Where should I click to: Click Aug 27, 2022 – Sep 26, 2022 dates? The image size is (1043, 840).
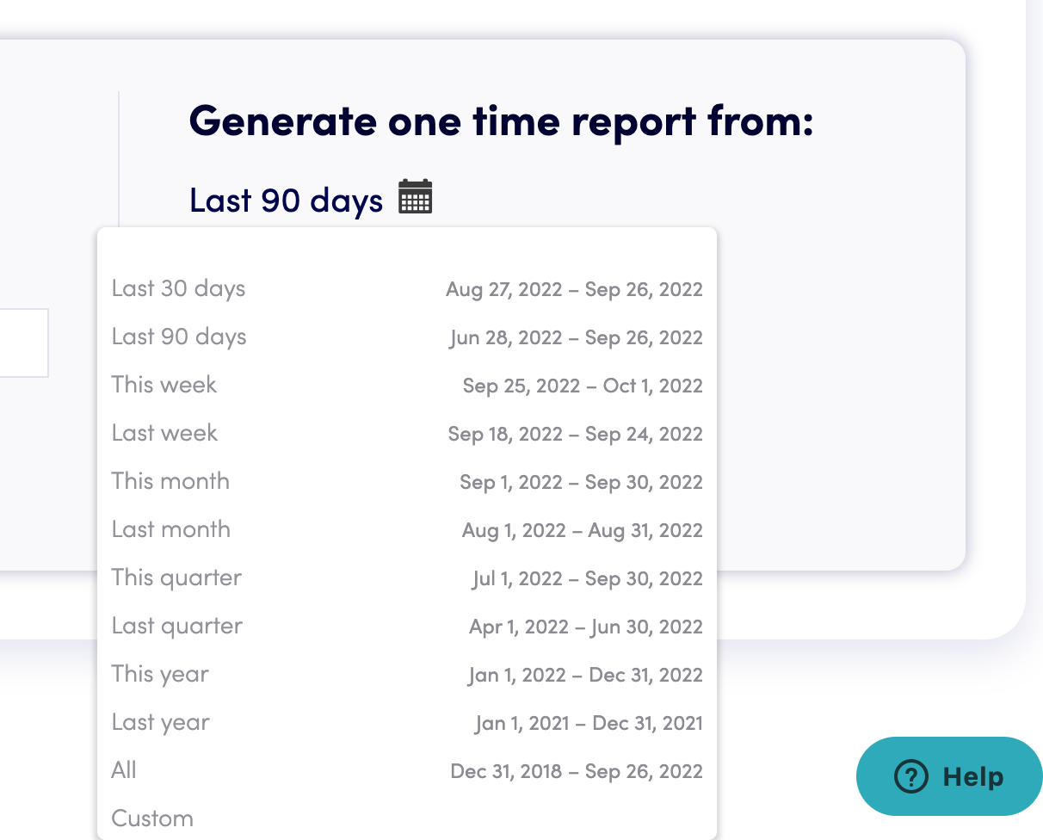[574, 289]
